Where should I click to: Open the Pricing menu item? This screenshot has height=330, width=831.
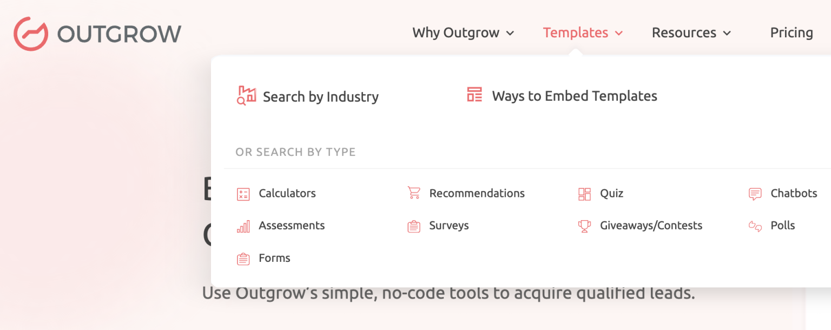pos(792,32)
